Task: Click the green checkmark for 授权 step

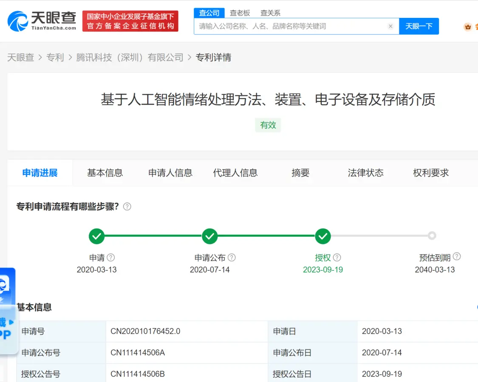Action: [323, 236]
